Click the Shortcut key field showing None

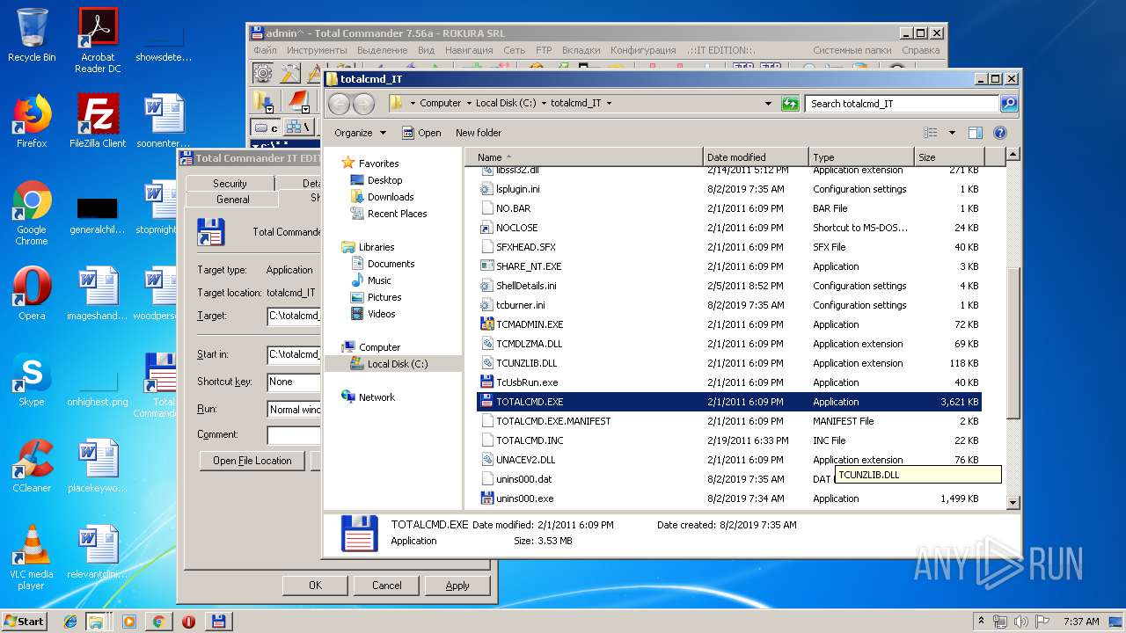pyautogui.click(x=294, y=382)
